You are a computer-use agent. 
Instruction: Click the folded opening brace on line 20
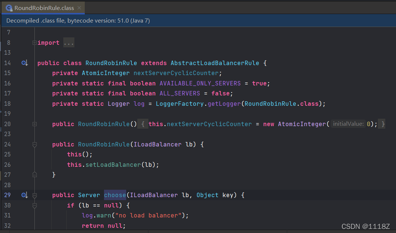(143, 124)
